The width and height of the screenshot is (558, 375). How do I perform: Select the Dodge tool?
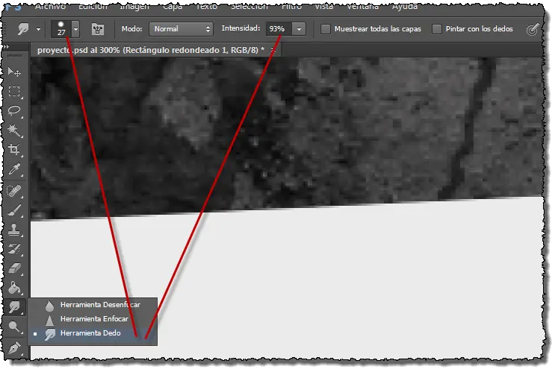click(x=14, y=327)
